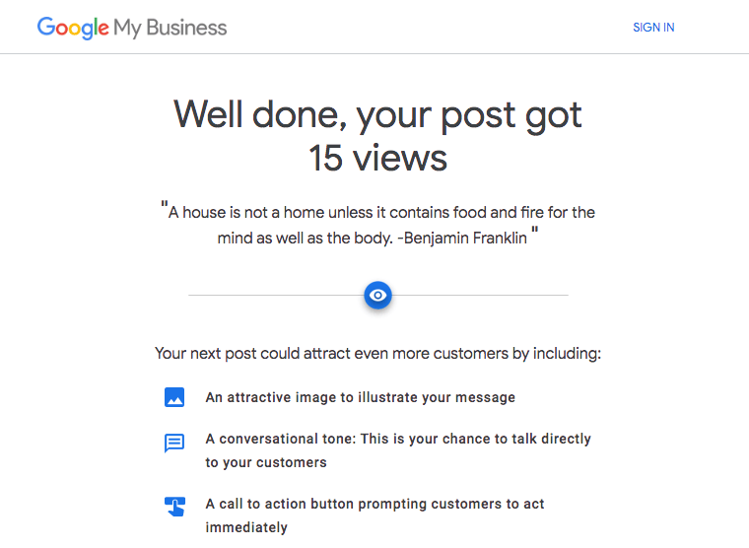Click the colorful Google logo
The width and height of the screenshot is (749, 548).
(x=73, y=28)
